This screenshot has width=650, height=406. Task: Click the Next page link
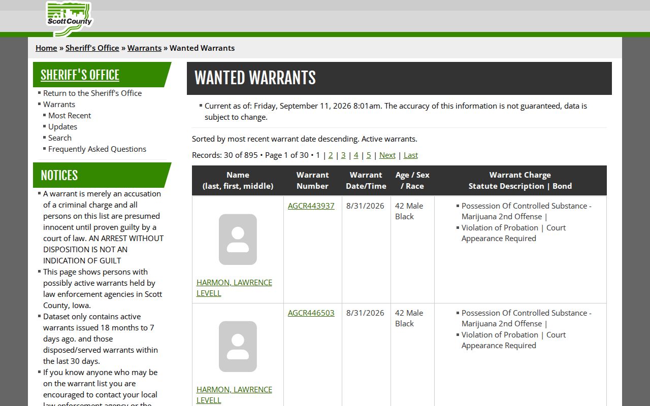(x=387, y=155)
